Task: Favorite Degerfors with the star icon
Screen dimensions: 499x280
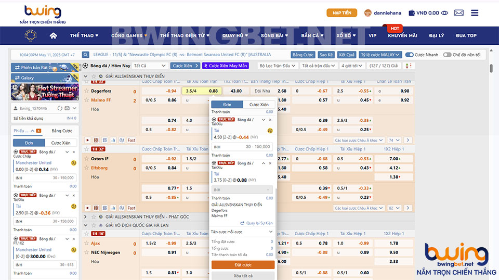Action: 87,91
